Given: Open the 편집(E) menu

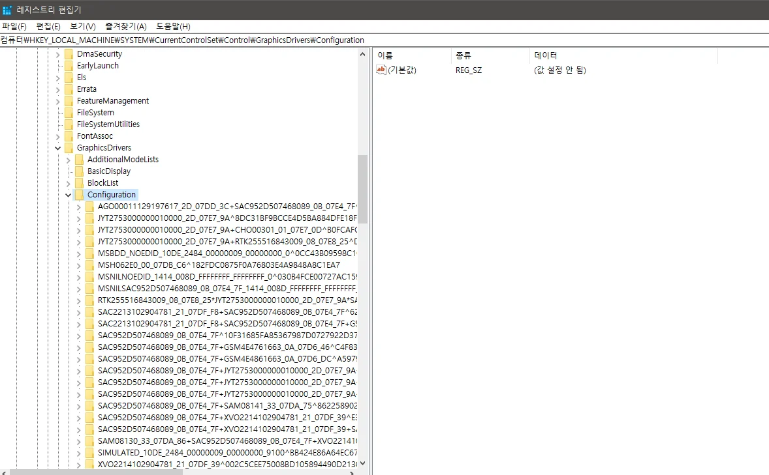Looking at the screenshot, I should (48, 27).
